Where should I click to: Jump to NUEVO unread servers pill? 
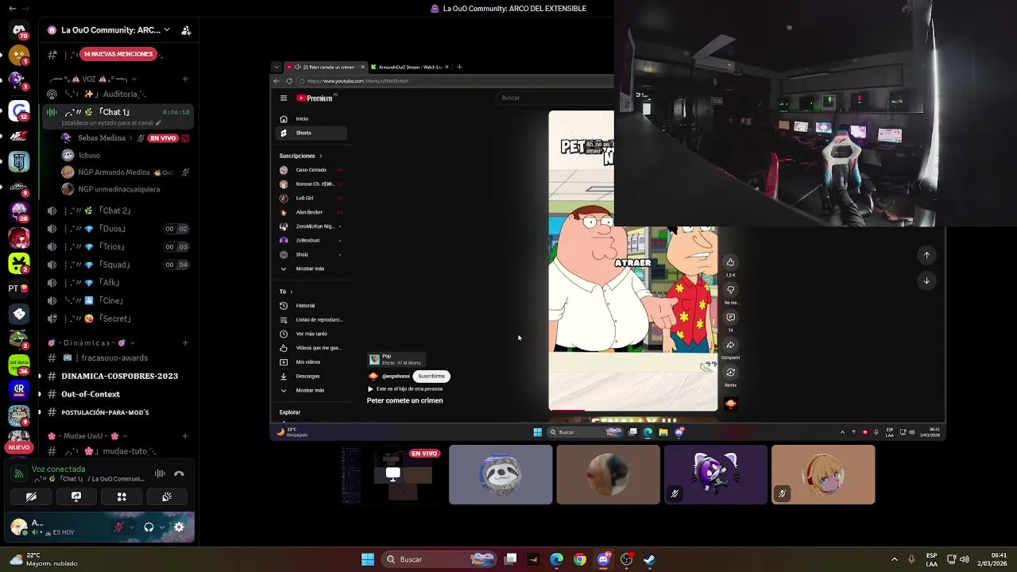pyautogui.click(x=19, y=447)
